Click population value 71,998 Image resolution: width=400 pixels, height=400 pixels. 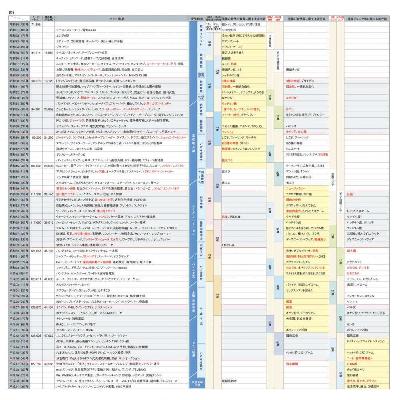[x=36, y=24]
